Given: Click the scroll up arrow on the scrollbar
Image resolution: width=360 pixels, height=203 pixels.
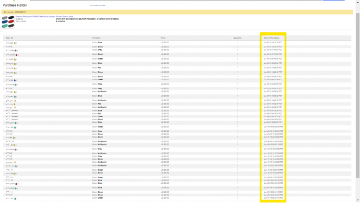Looking at the screenshot, I should 357,2.
